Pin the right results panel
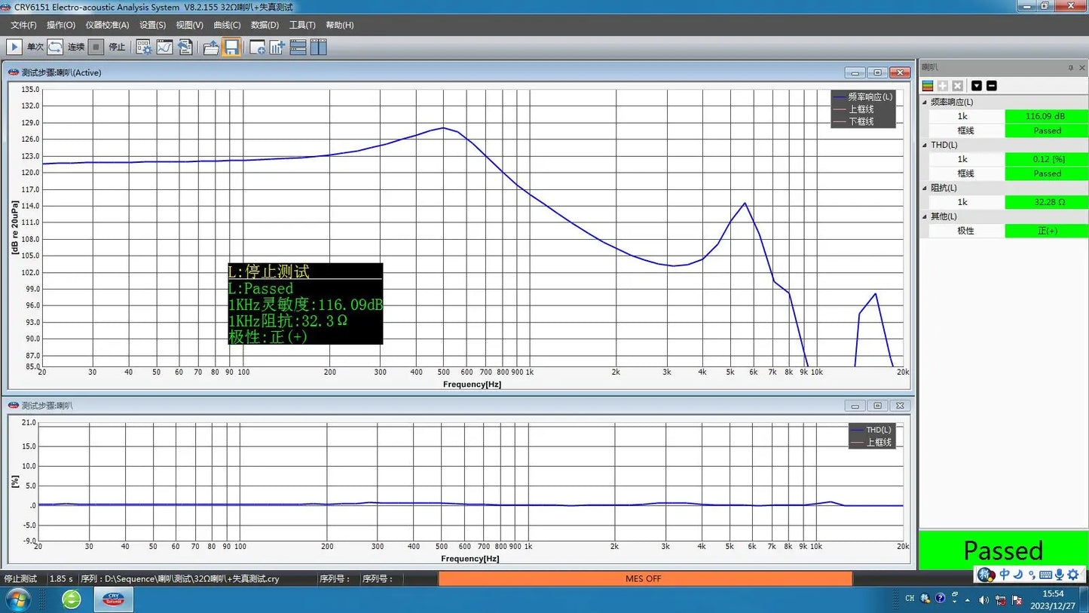Viewport: 1089px width, 613px height. pyautogui.click(x=1070, y=68)
